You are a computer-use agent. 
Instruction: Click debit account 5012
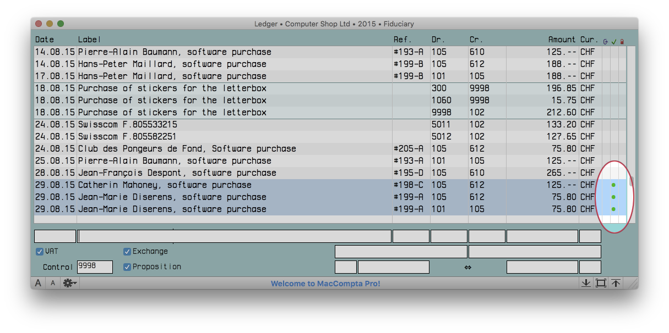tap(442, 137)
